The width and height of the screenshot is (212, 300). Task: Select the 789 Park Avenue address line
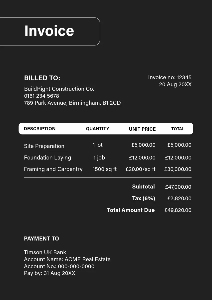[72, 103]
